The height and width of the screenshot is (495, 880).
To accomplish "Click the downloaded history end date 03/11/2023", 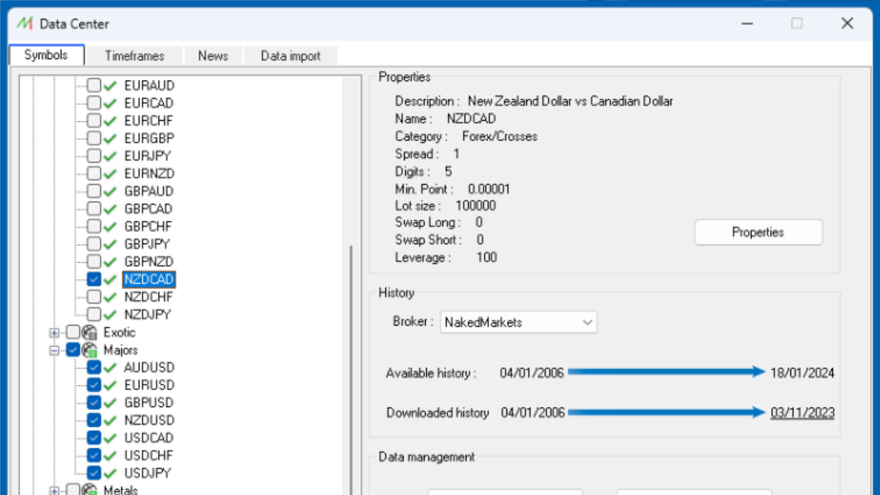I will 802,412.
